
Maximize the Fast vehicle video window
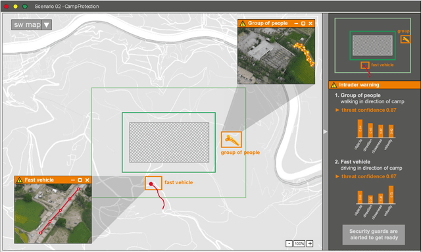point(80,180)
